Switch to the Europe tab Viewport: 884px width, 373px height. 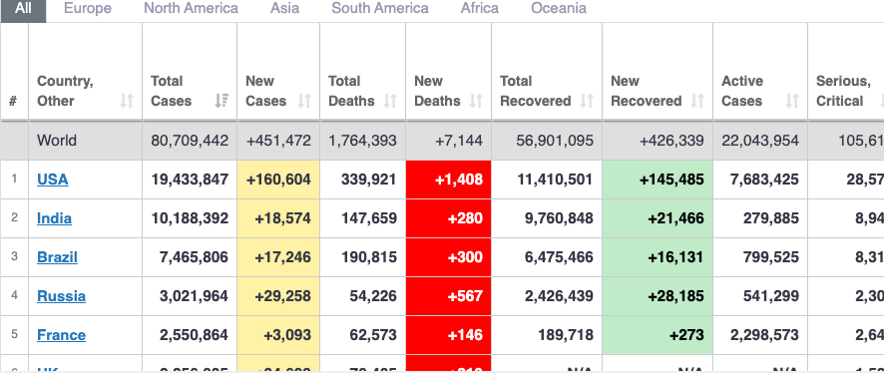tap(88, 8)
